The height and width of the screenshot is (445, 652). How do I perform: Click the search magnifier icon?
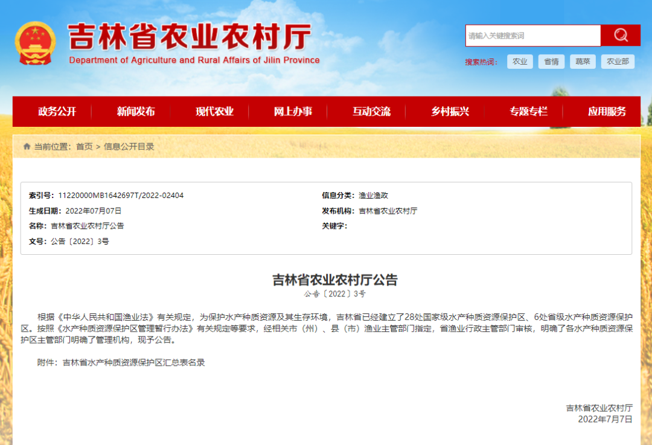620,35
